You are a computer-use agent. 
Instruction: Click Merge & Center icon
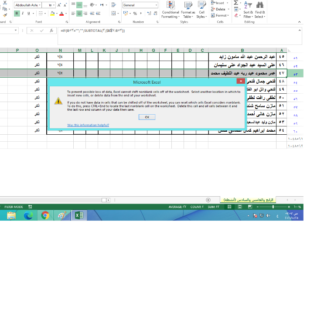pos(113,14)
